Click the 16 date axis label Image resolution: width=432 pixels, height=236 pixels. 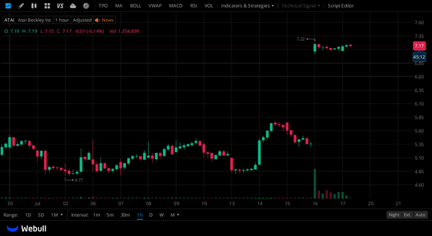coord(315,204)
